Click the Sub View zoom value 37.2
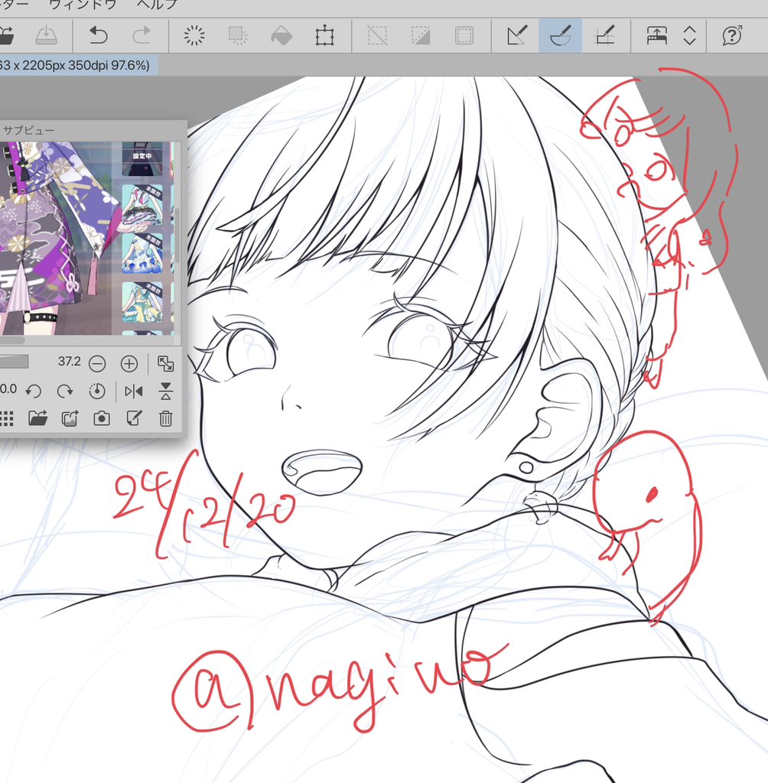768x783 pixels. pyautogui.click(x=69, y=361)
